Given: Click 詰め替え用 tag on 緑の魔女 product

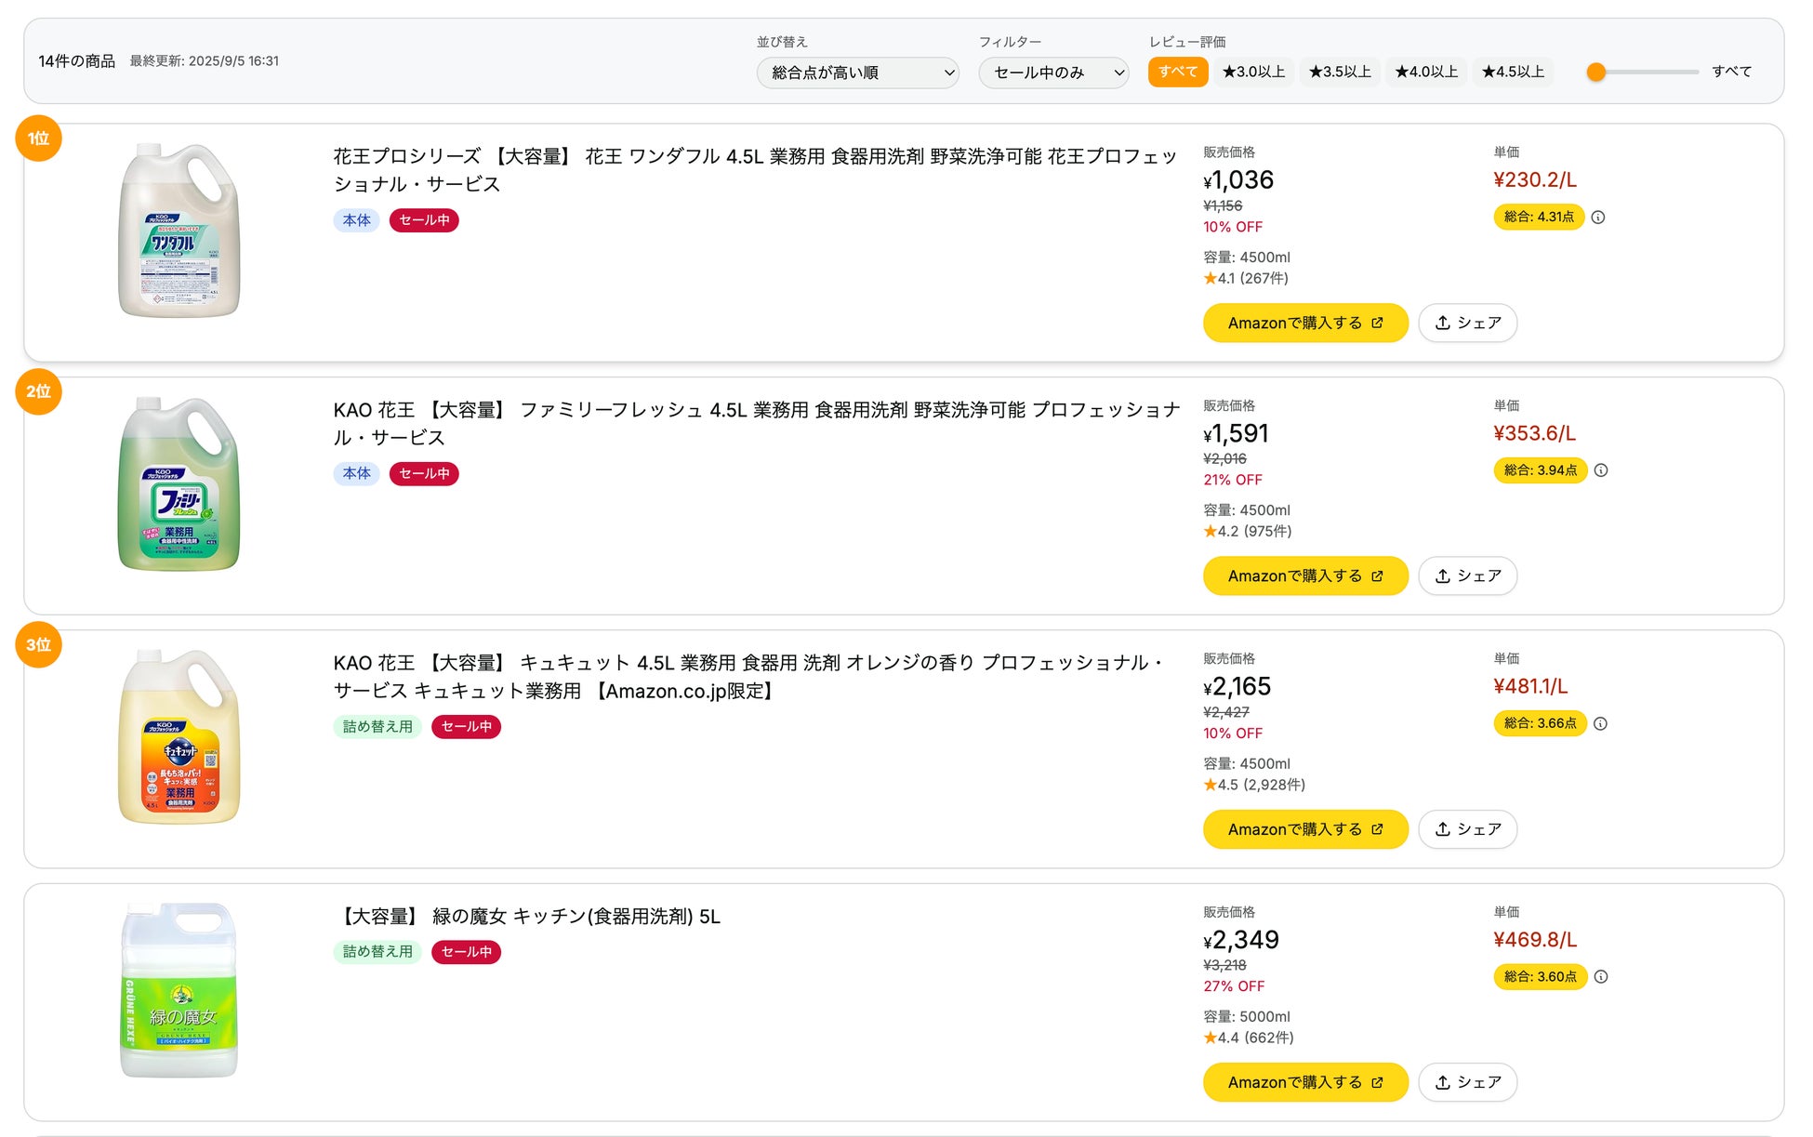Looking at the screenshot, I should (377, 952).
